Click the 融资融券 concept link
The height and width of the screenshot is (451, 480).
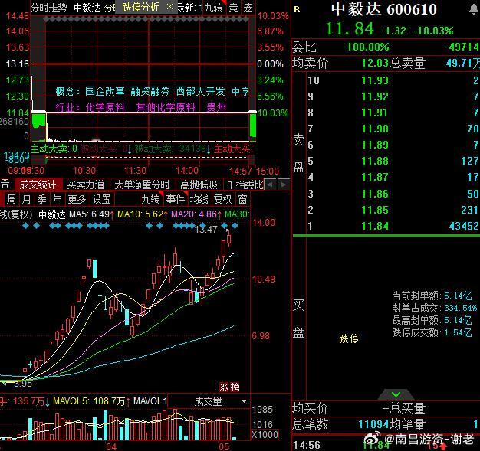pos(150,91)
